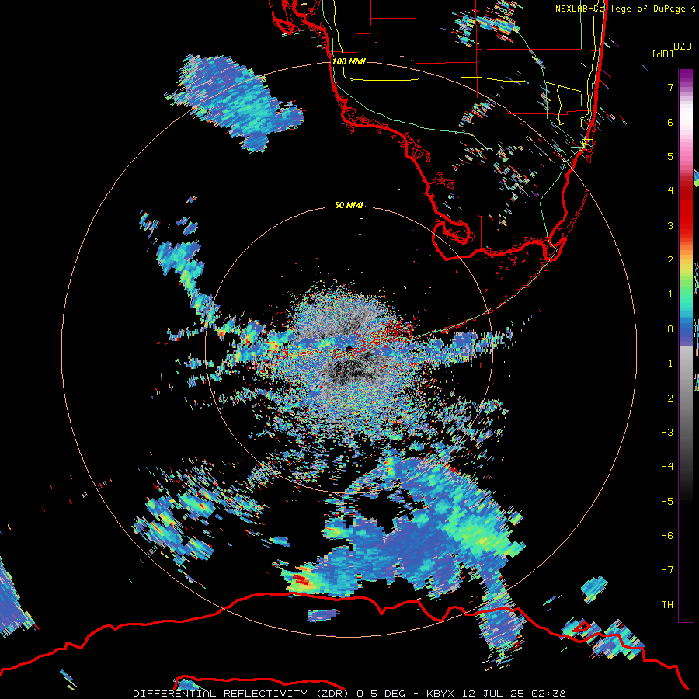Click the "2" value on the scale
Screen dimensions: 699x699
[670, 260]
